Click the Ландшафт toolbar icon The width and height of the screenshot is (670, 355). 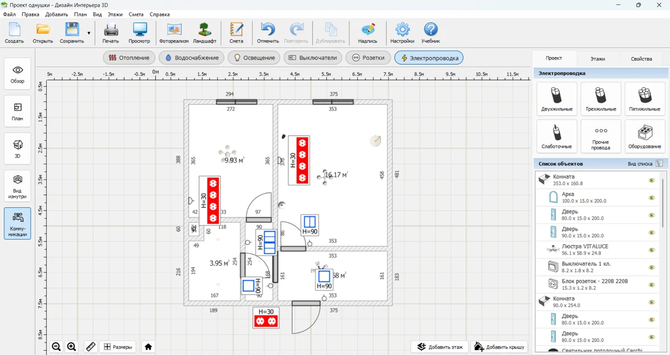(204, 33)
